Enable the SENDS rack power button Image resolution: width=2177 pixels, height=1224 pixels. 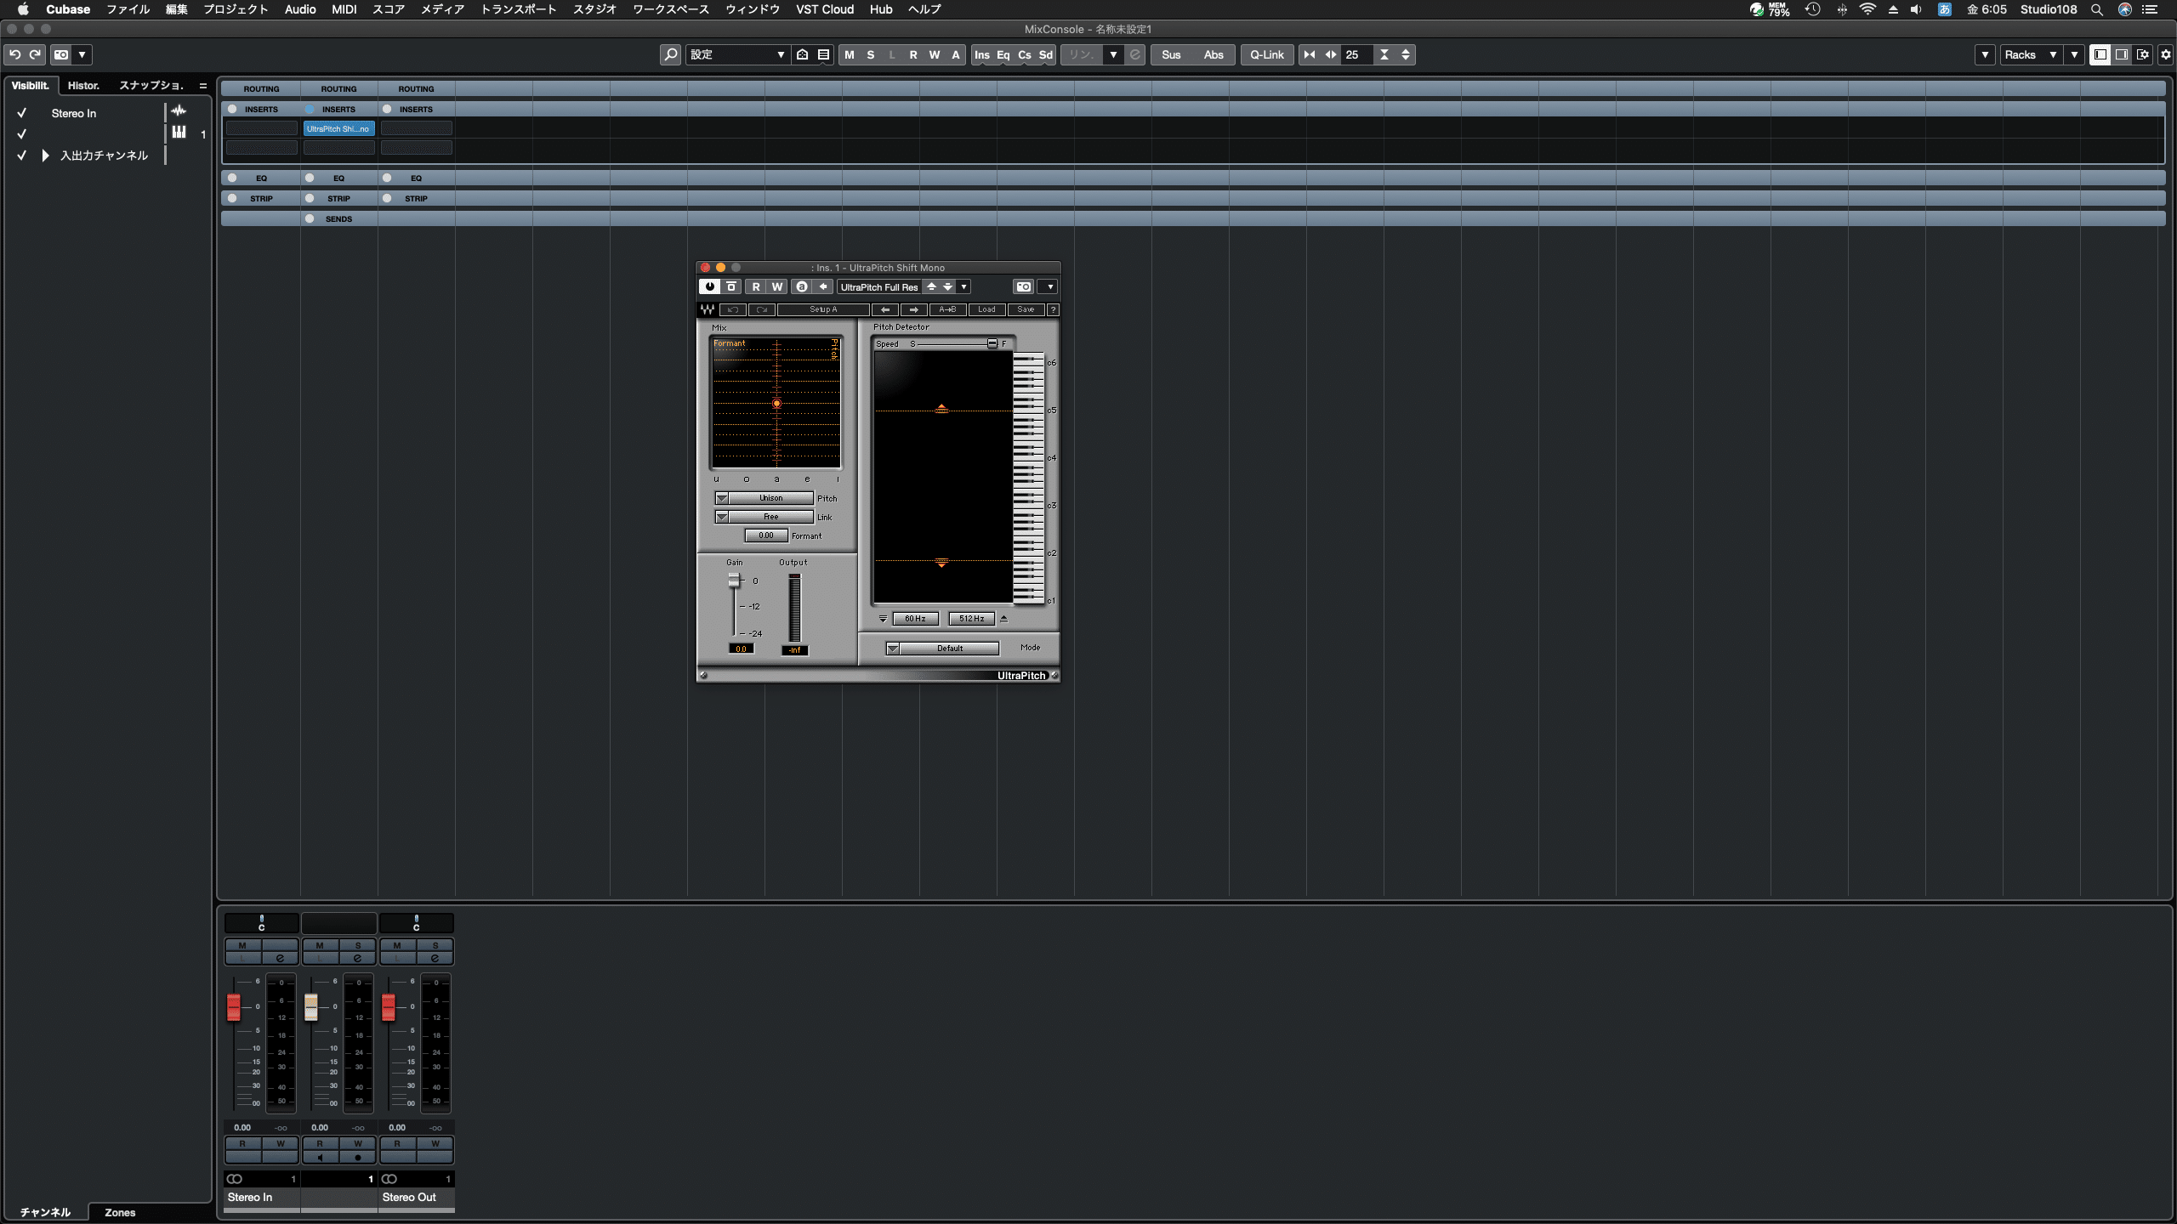click(x=310, y=218)
